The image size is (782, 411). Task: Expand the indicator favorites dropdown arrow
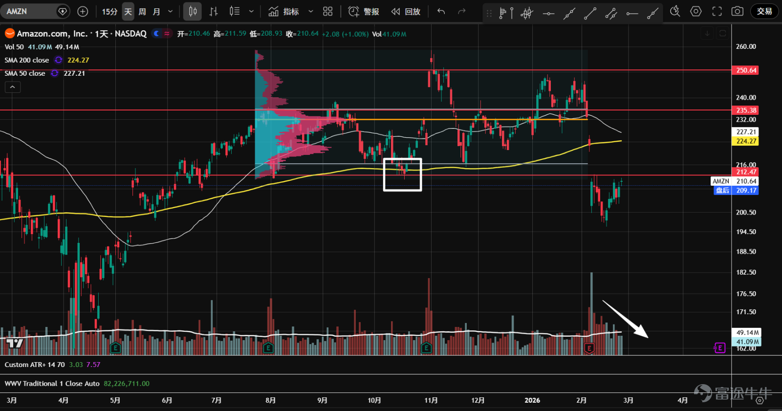[x=310, y=11]
